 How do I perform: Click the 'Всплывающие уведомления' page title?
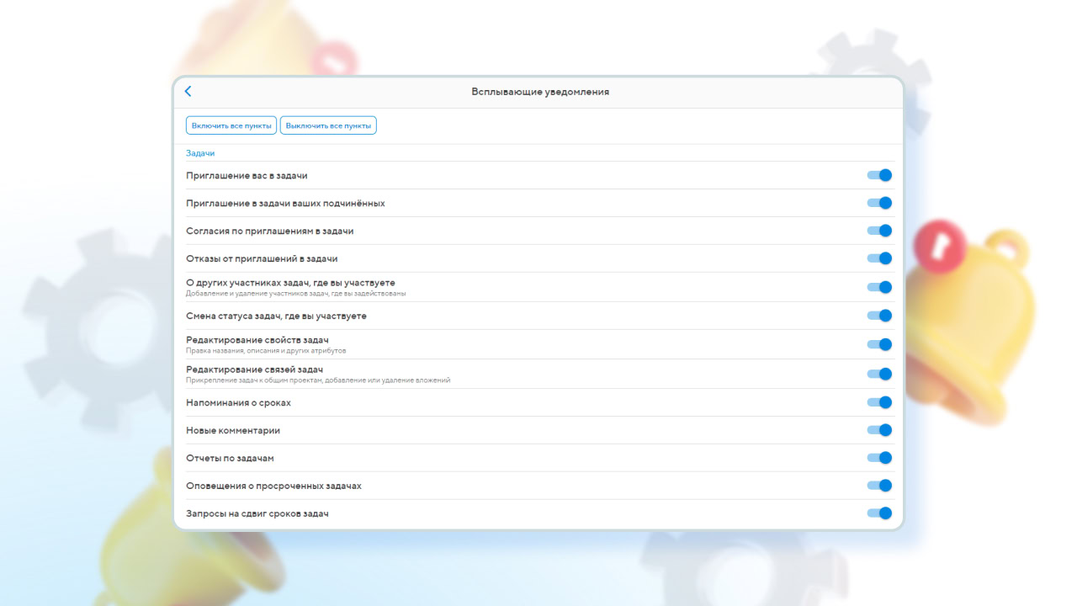pos(540,92)
